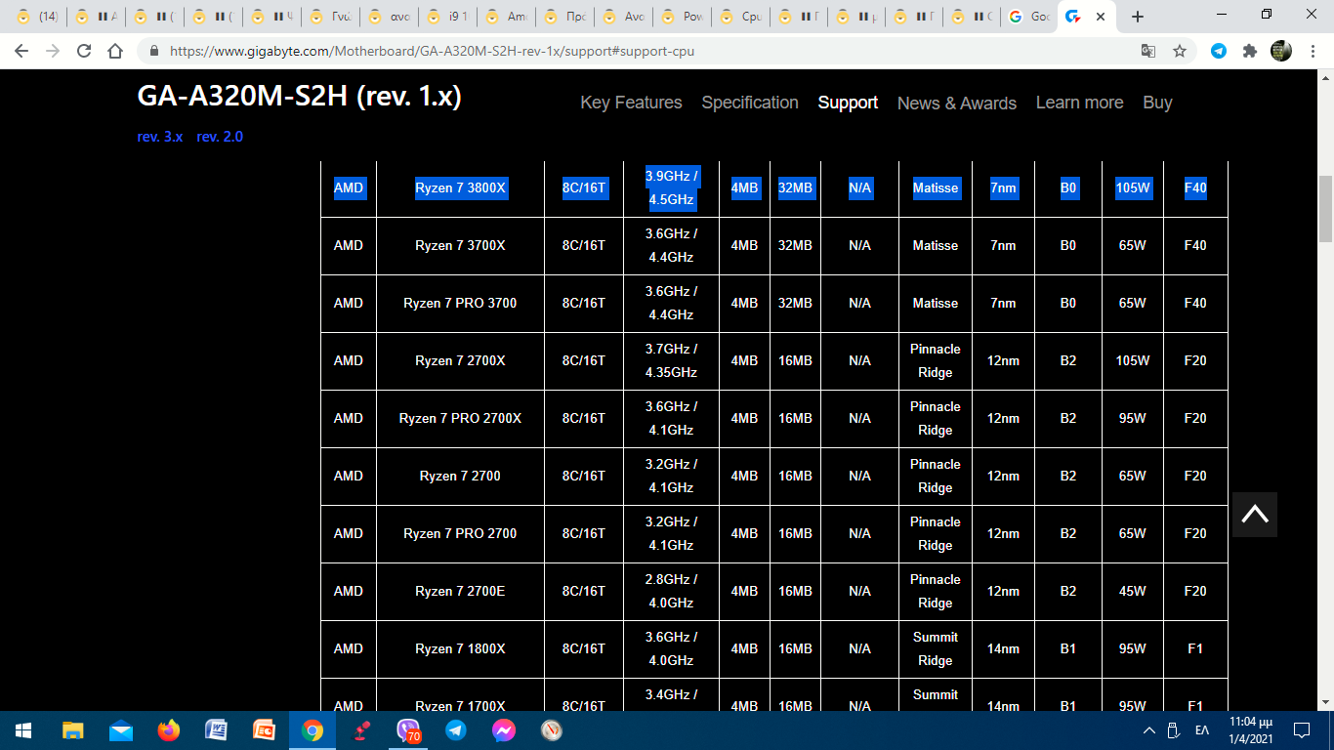Screen dimensions: 1334x750
Task: Switch to the Cpu tab
Action: (x=740, y=17)
